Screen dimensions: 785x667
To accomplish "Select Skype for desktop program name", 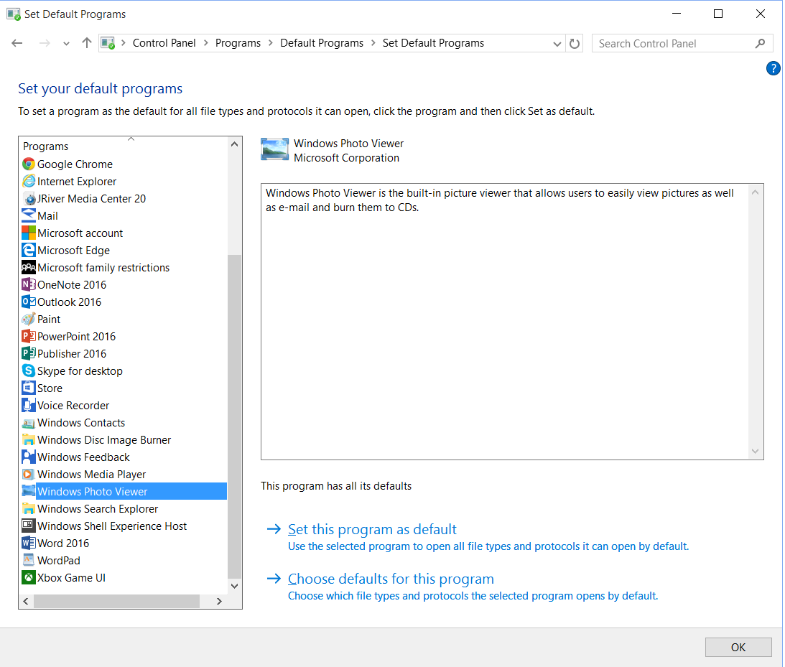I will point(80,370).
